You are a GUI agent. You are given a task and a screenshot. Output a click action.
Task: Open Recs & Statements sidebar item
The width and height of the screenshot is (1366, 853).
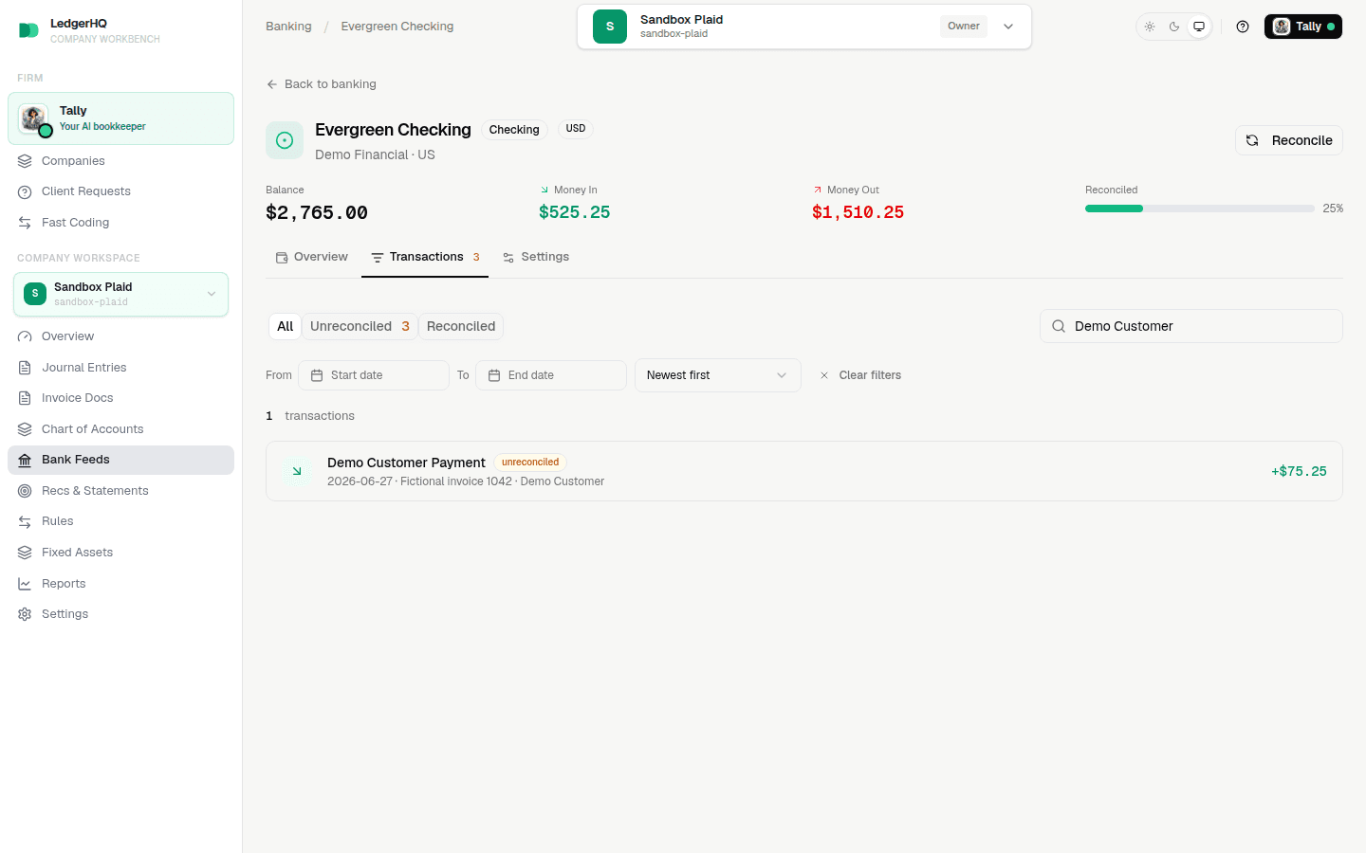(120, 491)
